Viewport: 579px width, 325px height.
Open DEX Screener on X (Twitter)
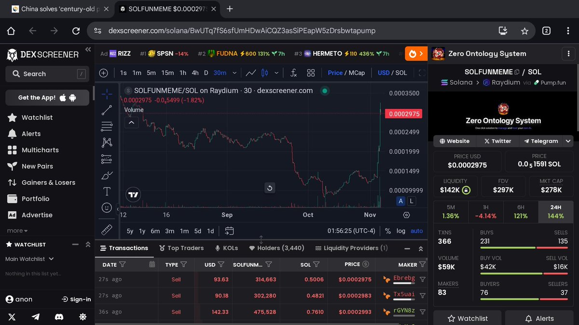click(12, 316)
